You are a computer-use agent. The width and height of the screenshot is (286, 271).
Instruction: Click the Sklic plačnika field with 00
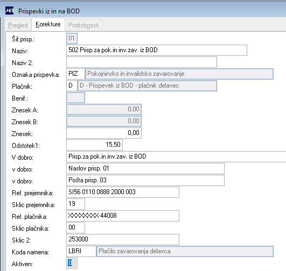[x=75, y=227]
